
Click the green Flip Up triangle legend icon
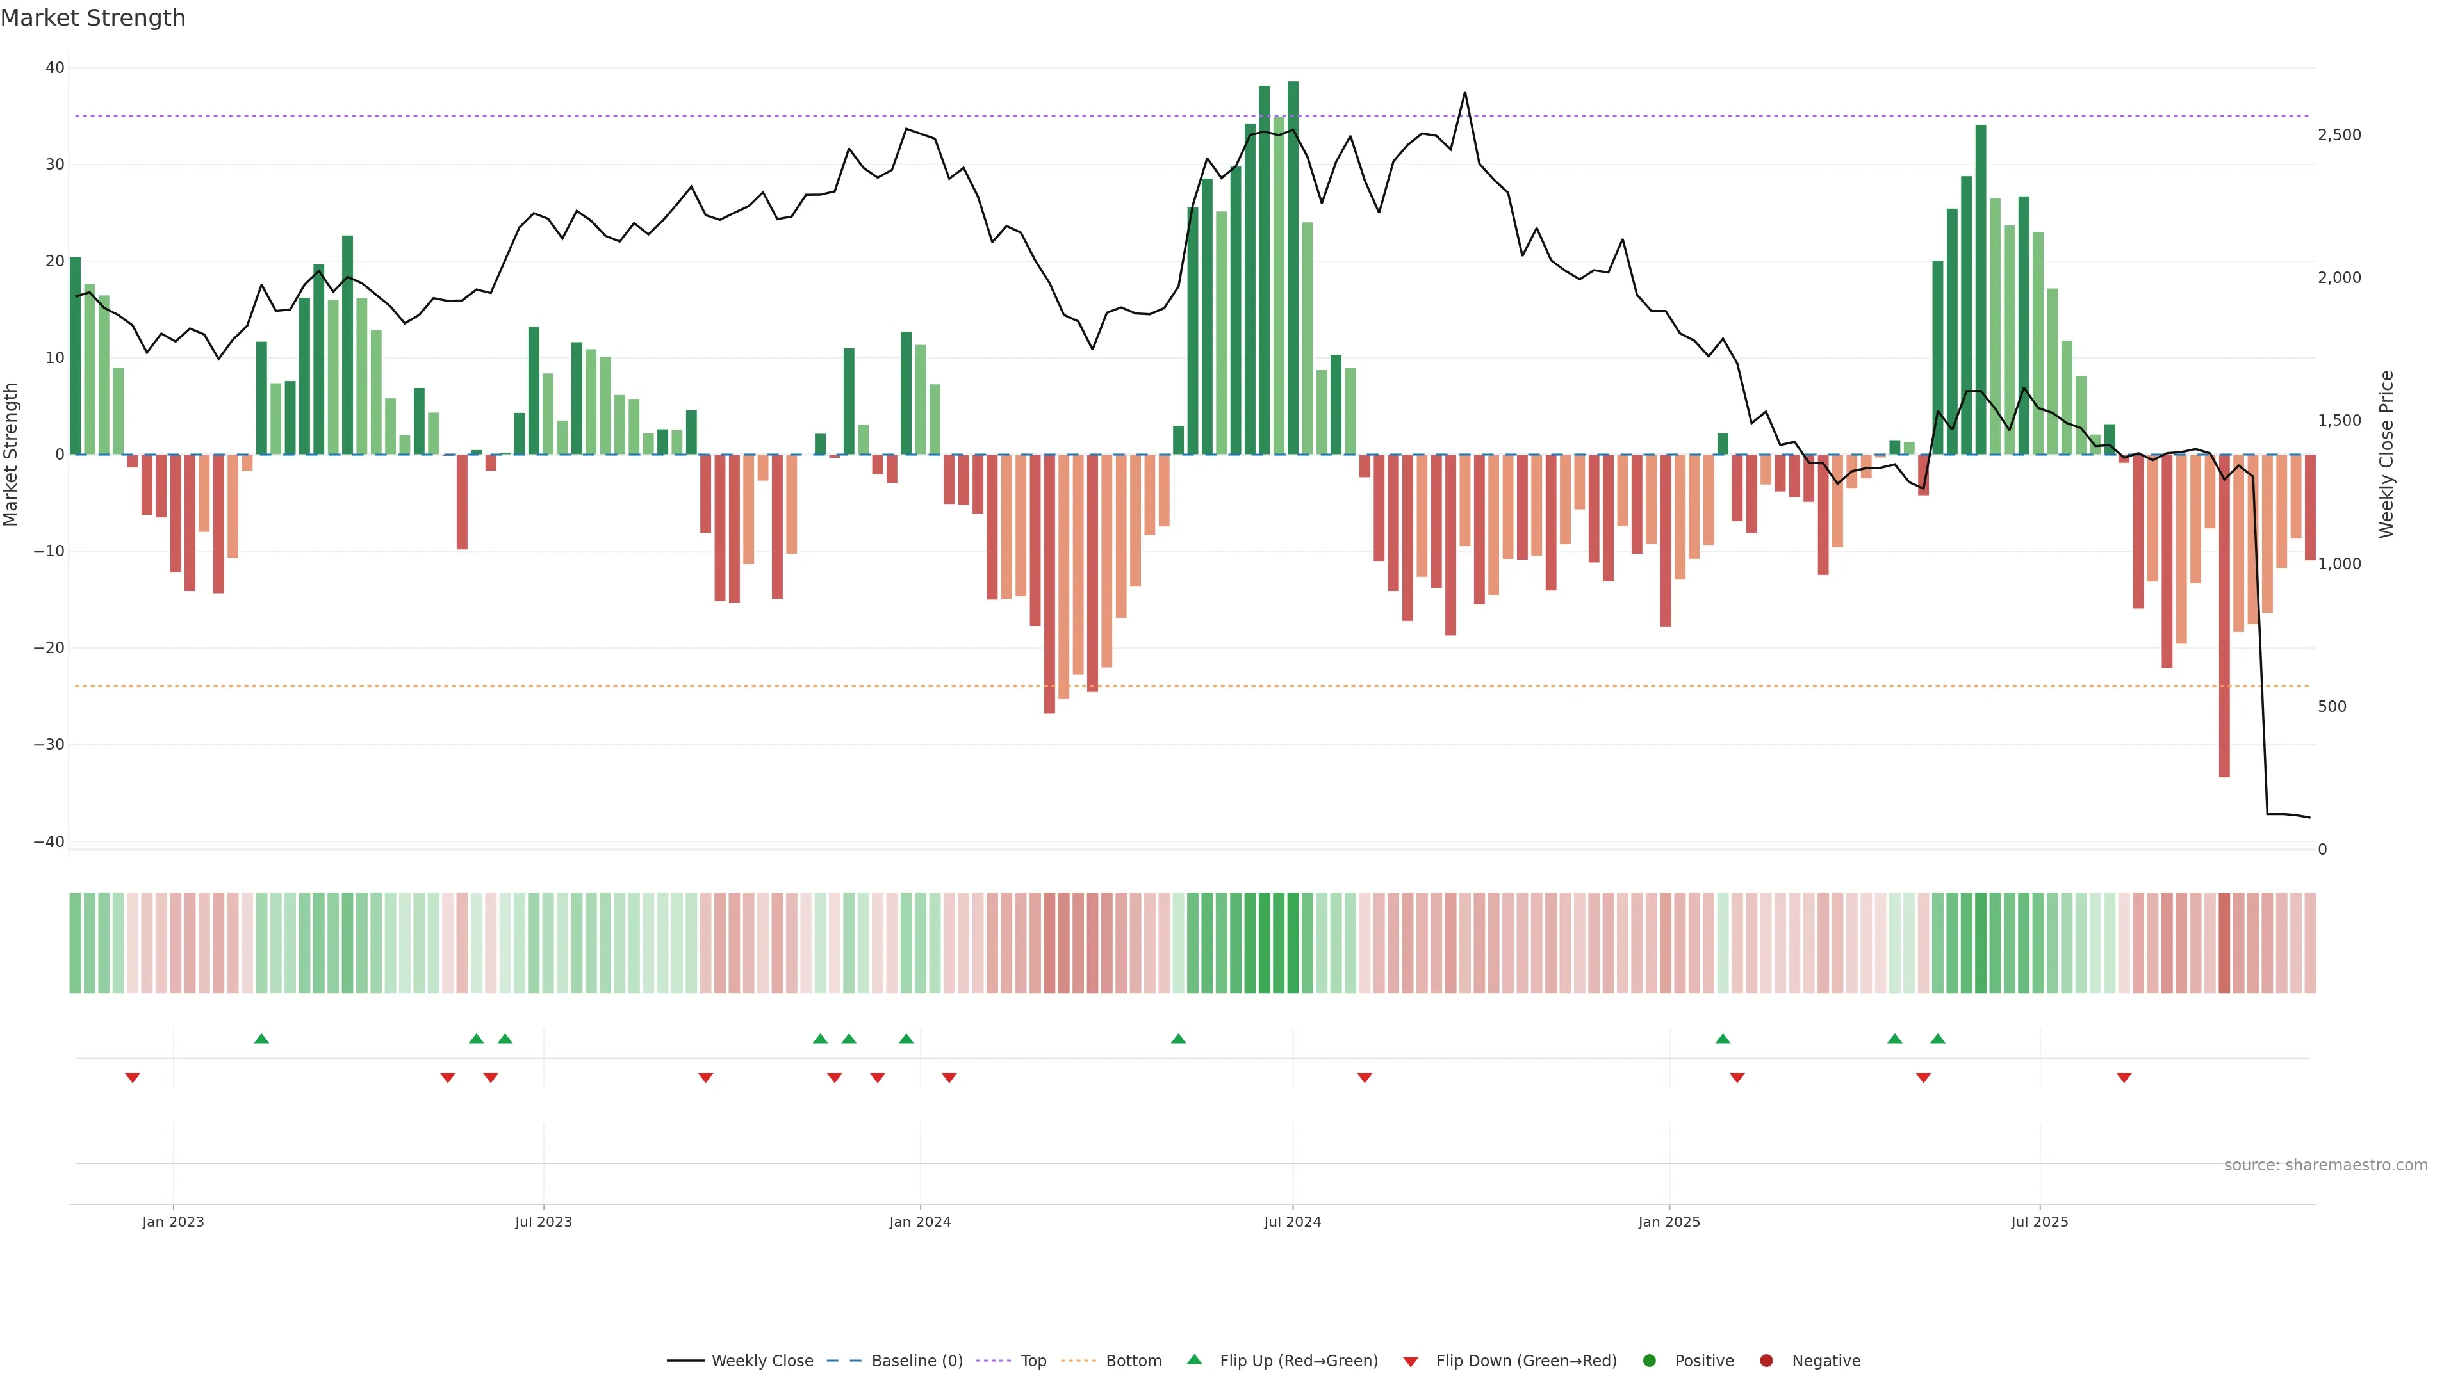point(1193,1359)
